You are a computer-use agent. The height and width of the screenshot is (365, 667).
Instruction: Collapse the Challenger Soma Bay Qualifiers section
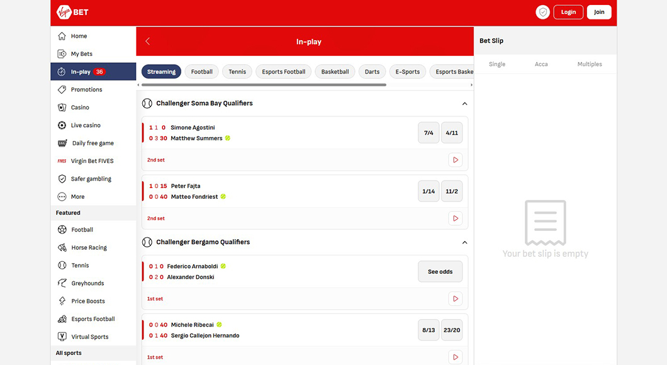[x=464, y=103]
